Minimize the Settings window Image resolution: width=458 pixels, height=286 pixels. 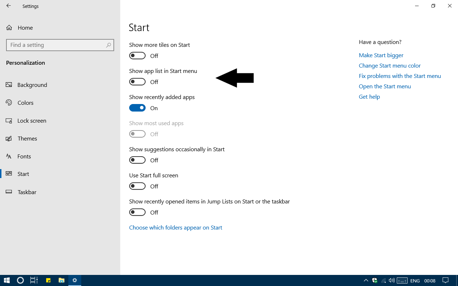417,6
